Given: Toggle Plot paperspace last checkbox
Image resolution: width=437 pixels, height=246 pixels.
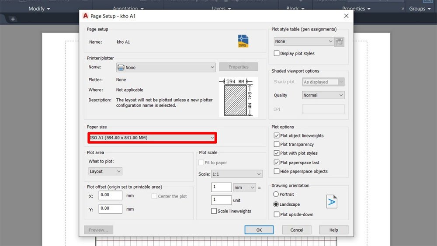Looking at the screenshot, I should pos(277,163).
